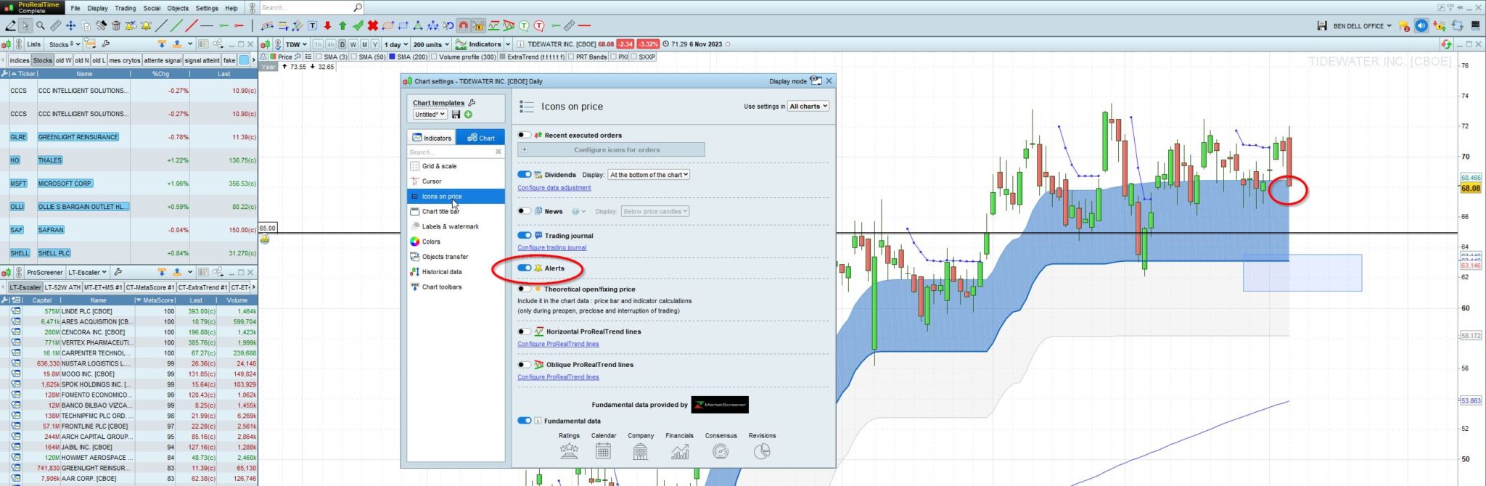Choose the ruler measure tool
Image resolution: width=1486 pixels, height=486 pixels.
coord(55,25)
